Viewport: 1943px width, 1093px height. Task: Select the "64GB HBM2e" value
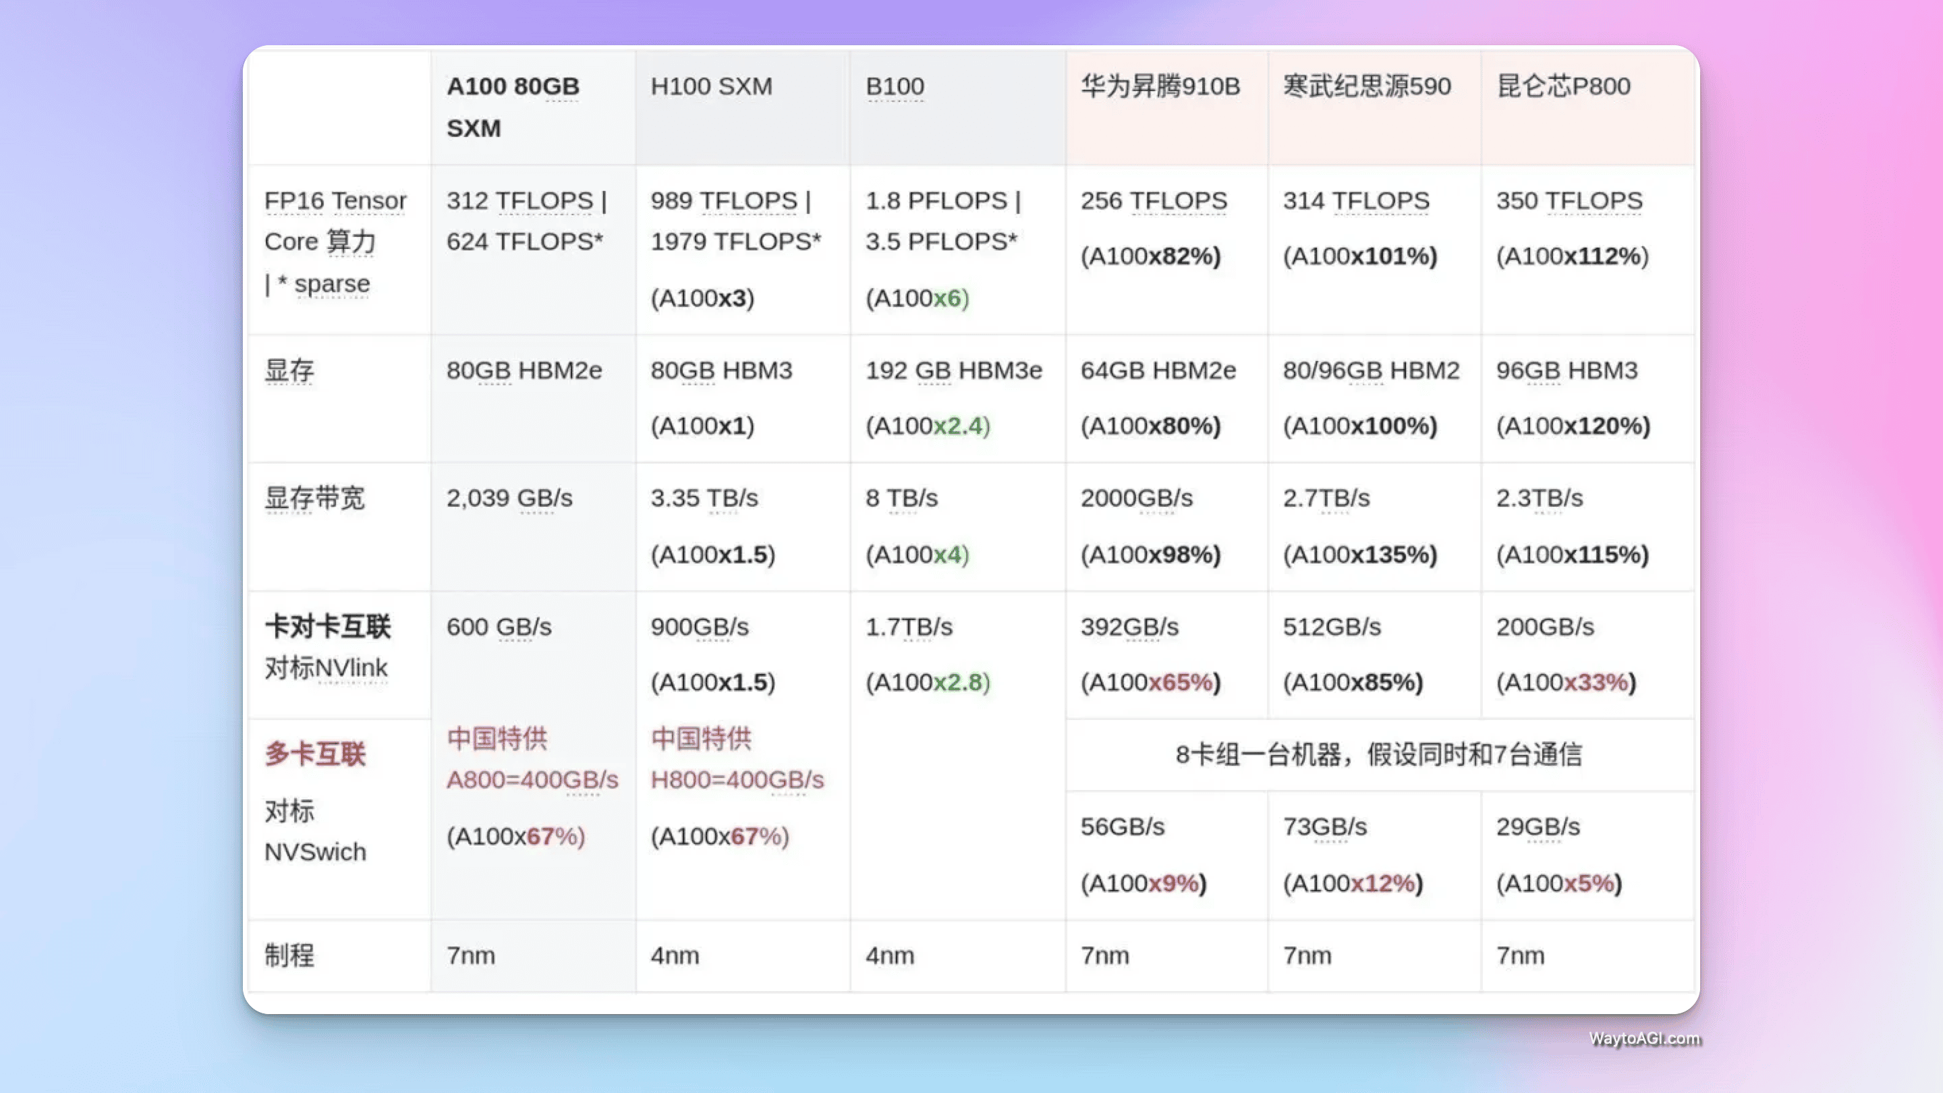[1158, 370]
